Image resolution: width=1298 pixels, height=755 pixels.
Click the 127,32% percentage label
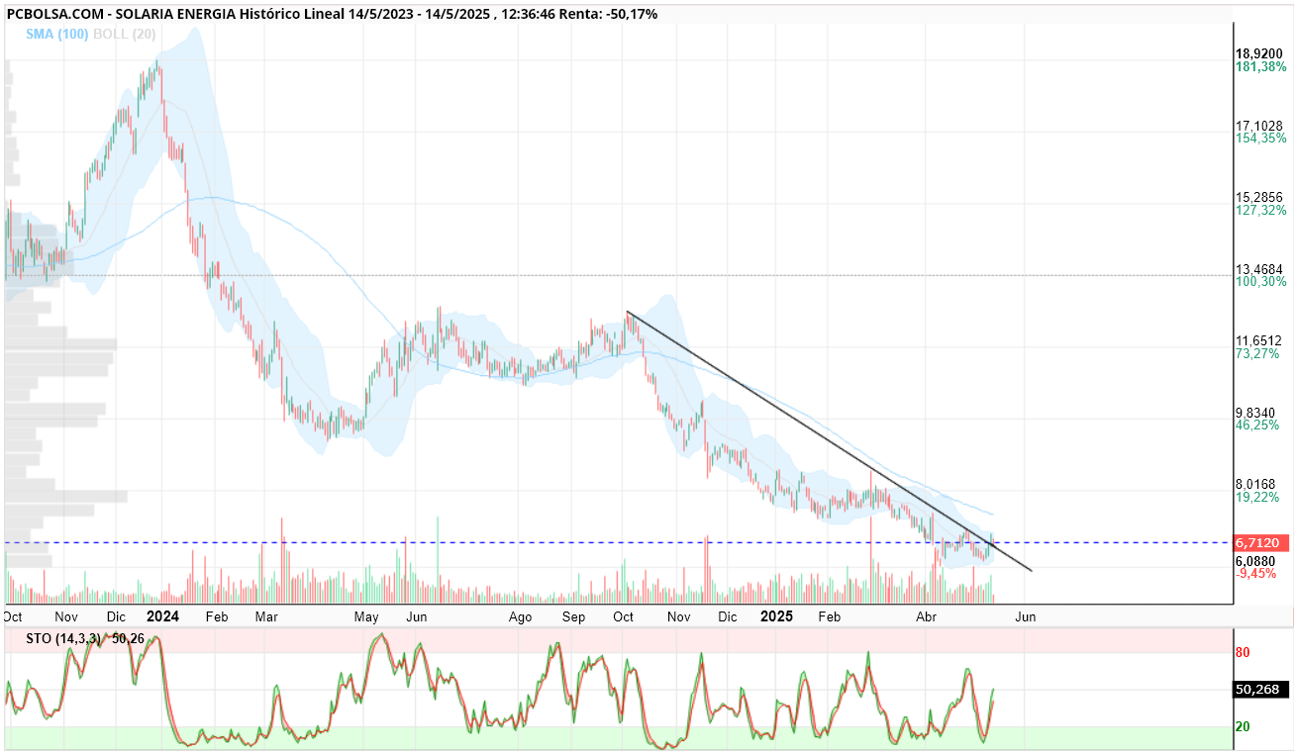(x=1261, y=211)
